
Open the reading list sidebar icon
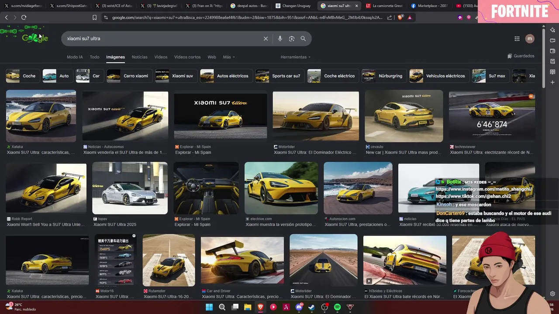pyautogui.click(x=552, y=72)
